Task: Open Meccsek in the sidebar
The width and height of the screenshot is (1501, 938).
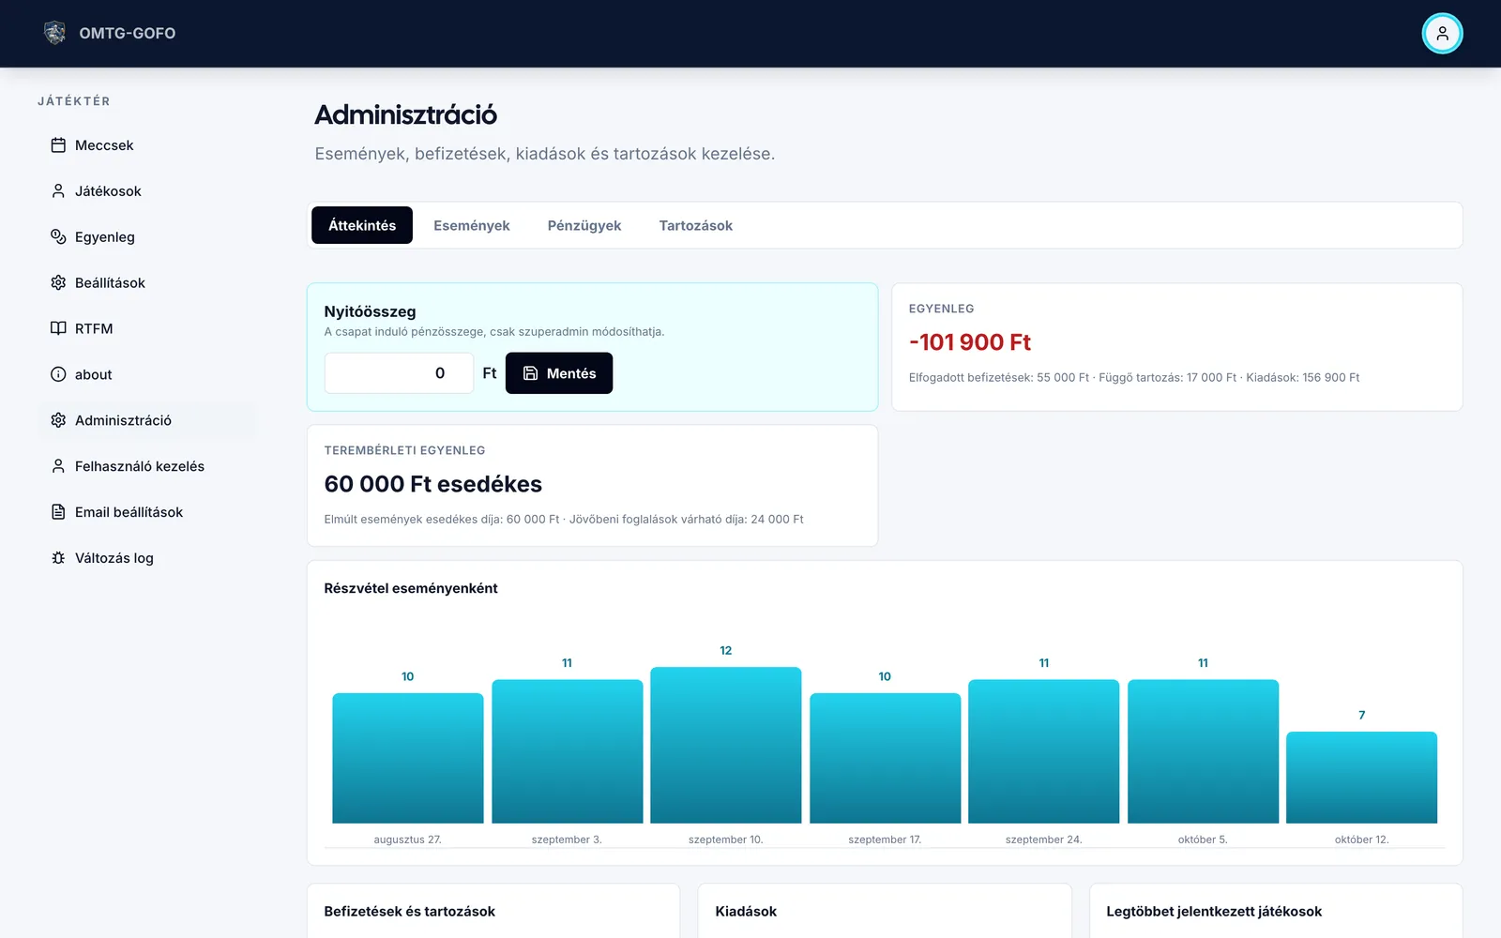Action: tap(147, 145)
